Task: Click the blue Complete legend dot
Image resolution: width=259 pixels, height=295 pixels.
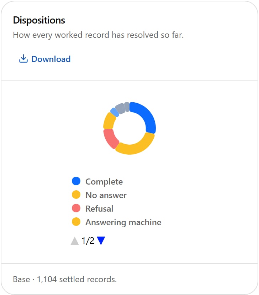Action: point(76,181)
